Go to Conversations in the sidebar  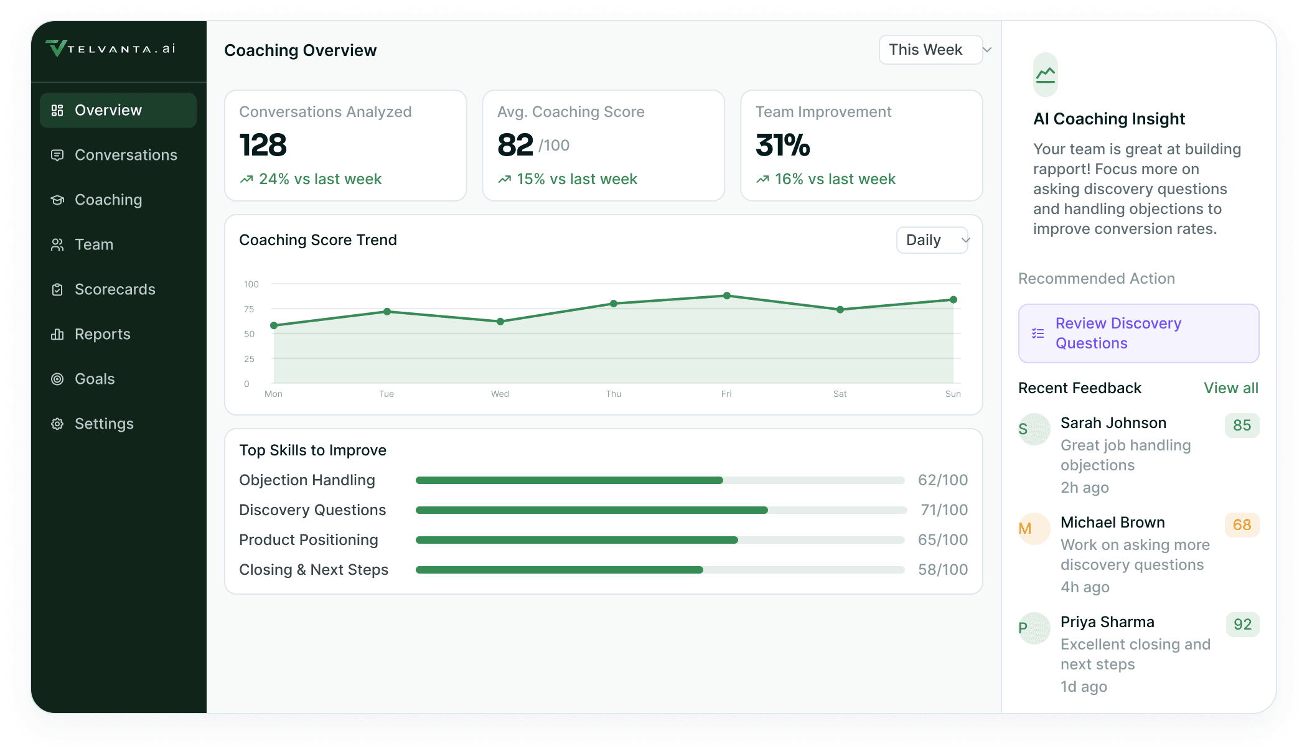pyautogui.click(x=118, y=155)
